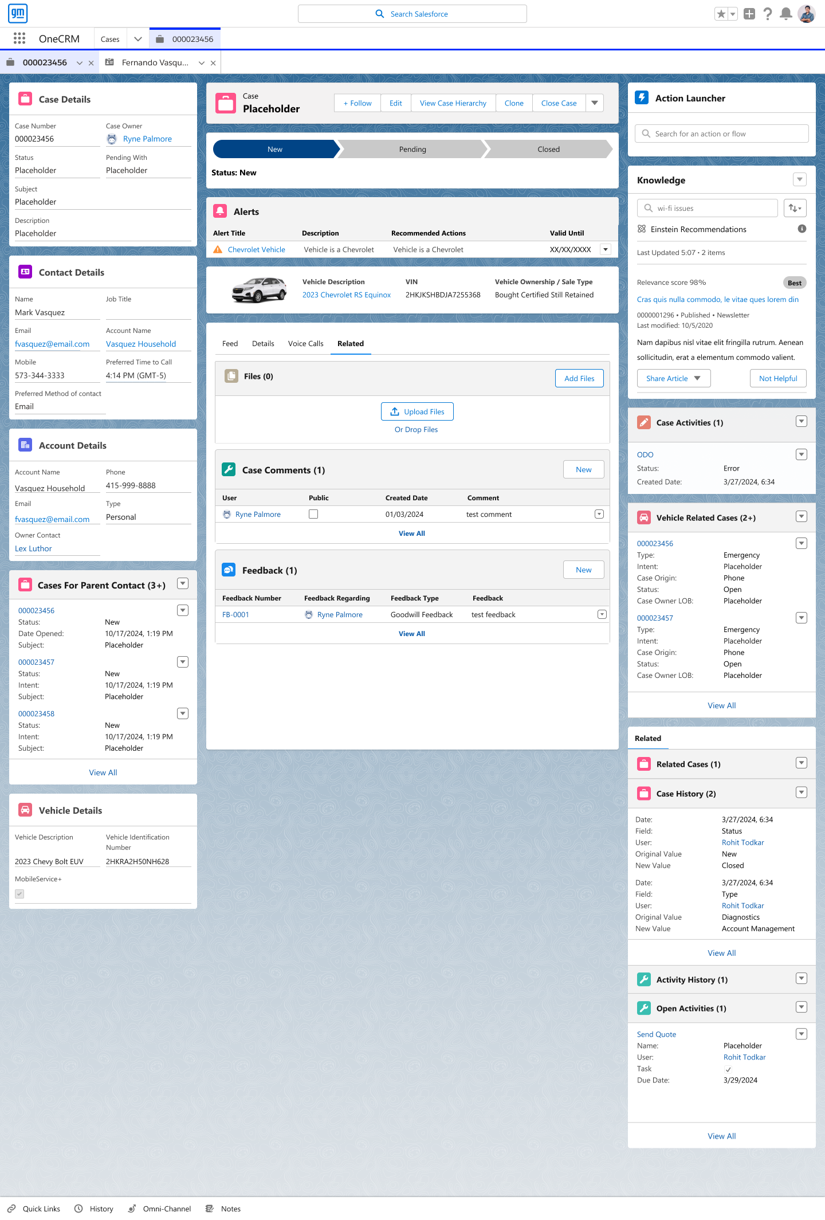Expand the Knowledge panel menu
The image size is (825, 1220).
click(x=800, y=179)
